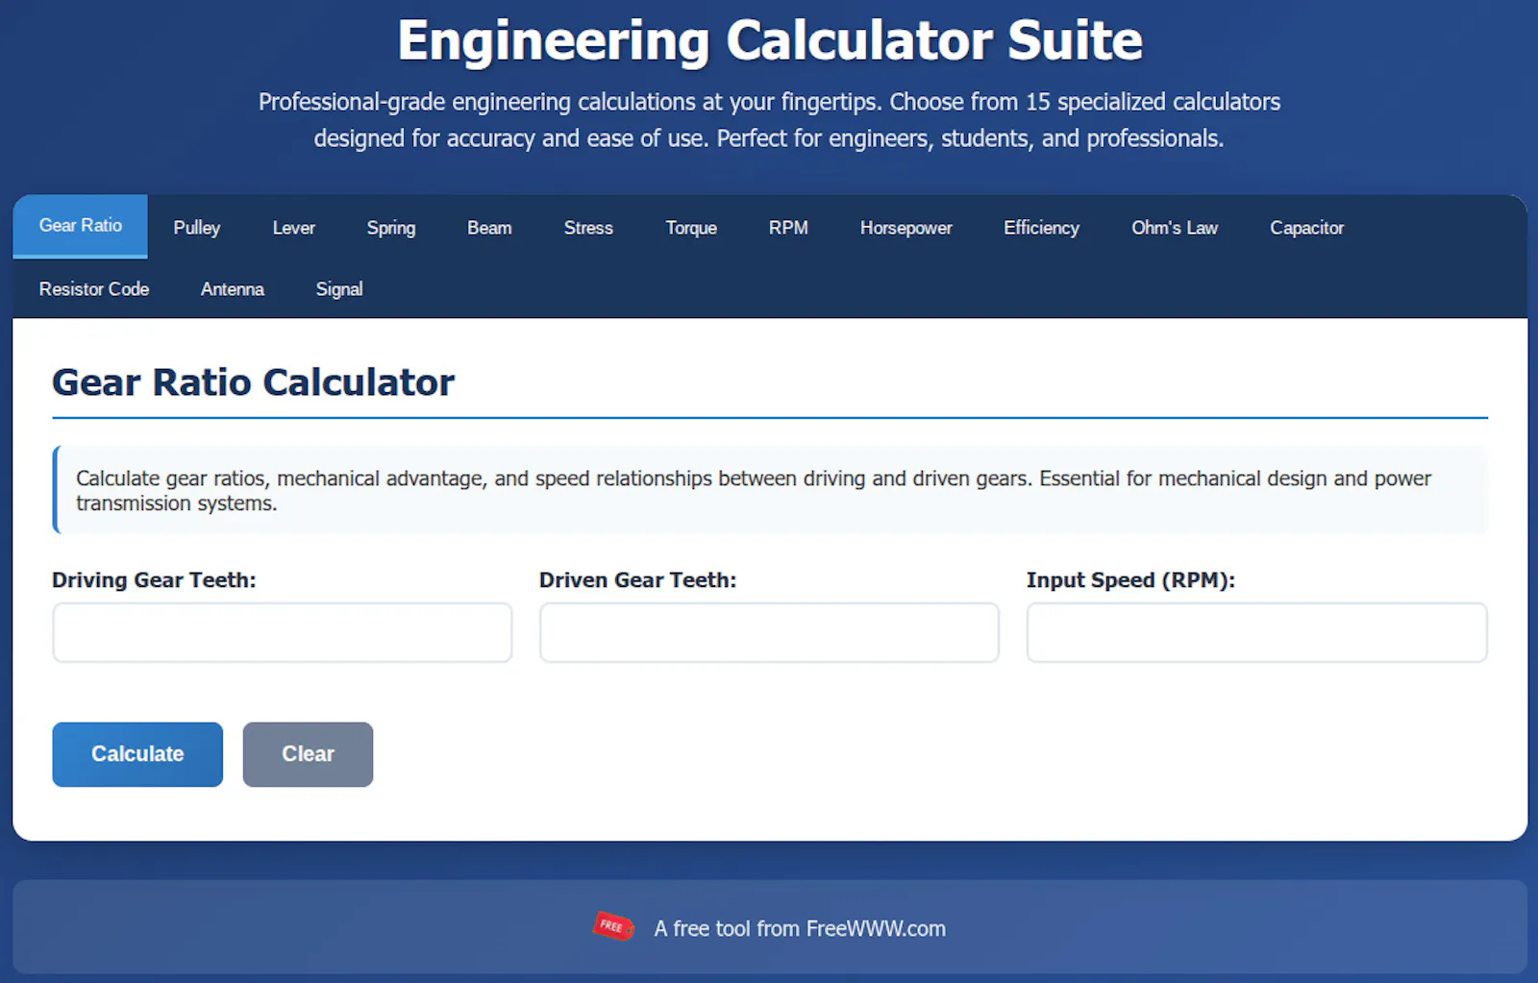Image resolution: width=1538 pixels, height=983 pixels.
Task: Click the 'Engineering Calculator Suite' title
Action: pyautogui.click(x=770, y=41)
